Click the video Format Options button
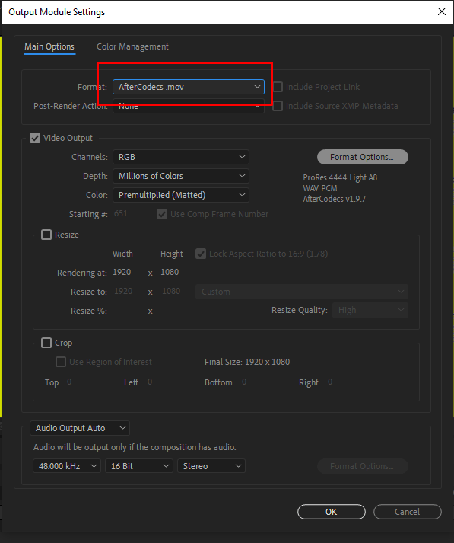Viewport: 454px width, 543px height. [x=363, y=157]
